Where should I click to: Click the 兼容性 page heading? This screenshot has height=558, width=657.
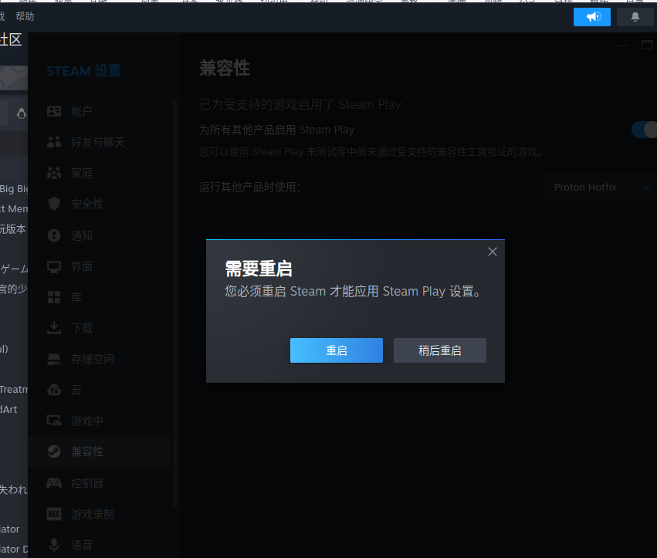click(x=225, y=68)
